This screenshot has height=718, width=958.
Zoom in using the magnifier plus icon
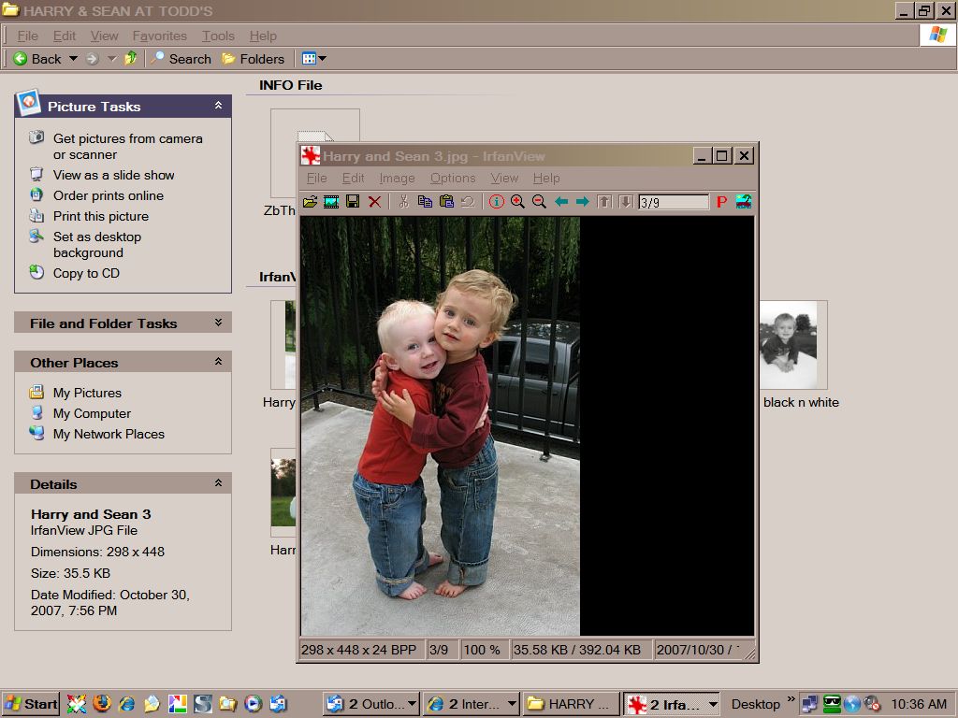(517, 201)
